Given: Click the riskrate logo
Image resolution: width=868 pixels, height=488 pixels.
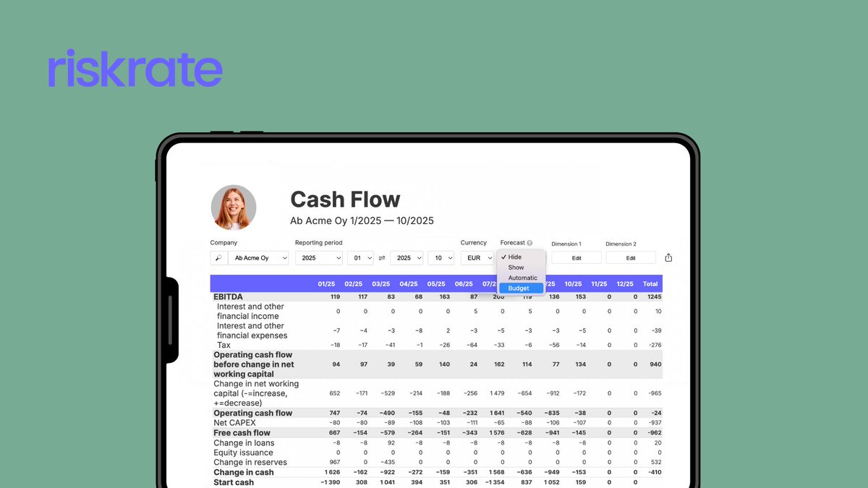Looking at the screenshot, I should pyautogui.click(x=134, y=67).
